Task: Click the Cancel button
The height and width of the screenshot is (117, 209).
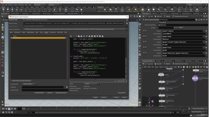Action: coord(124,97)
